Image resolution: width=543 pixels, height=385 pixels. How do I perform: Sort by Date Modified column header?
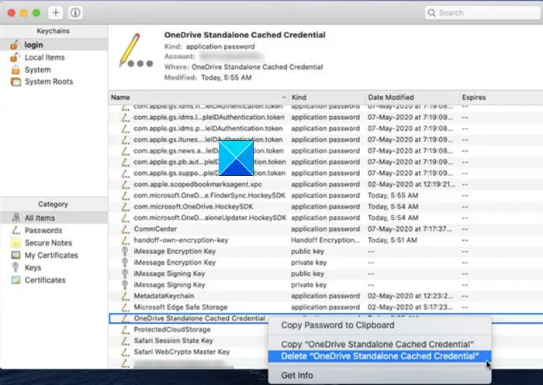412,98
